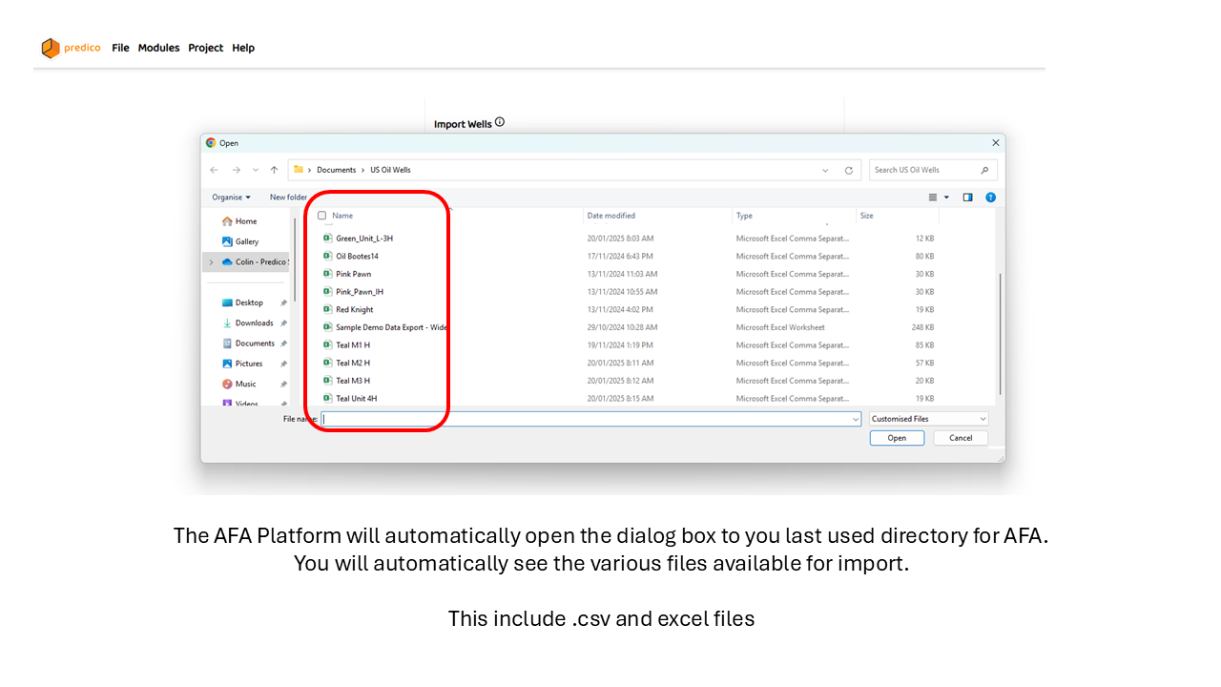The height and width of the screenshot is (687, 1221).
Task: Open the Organise dropdown menu
Action: [231, 198]
